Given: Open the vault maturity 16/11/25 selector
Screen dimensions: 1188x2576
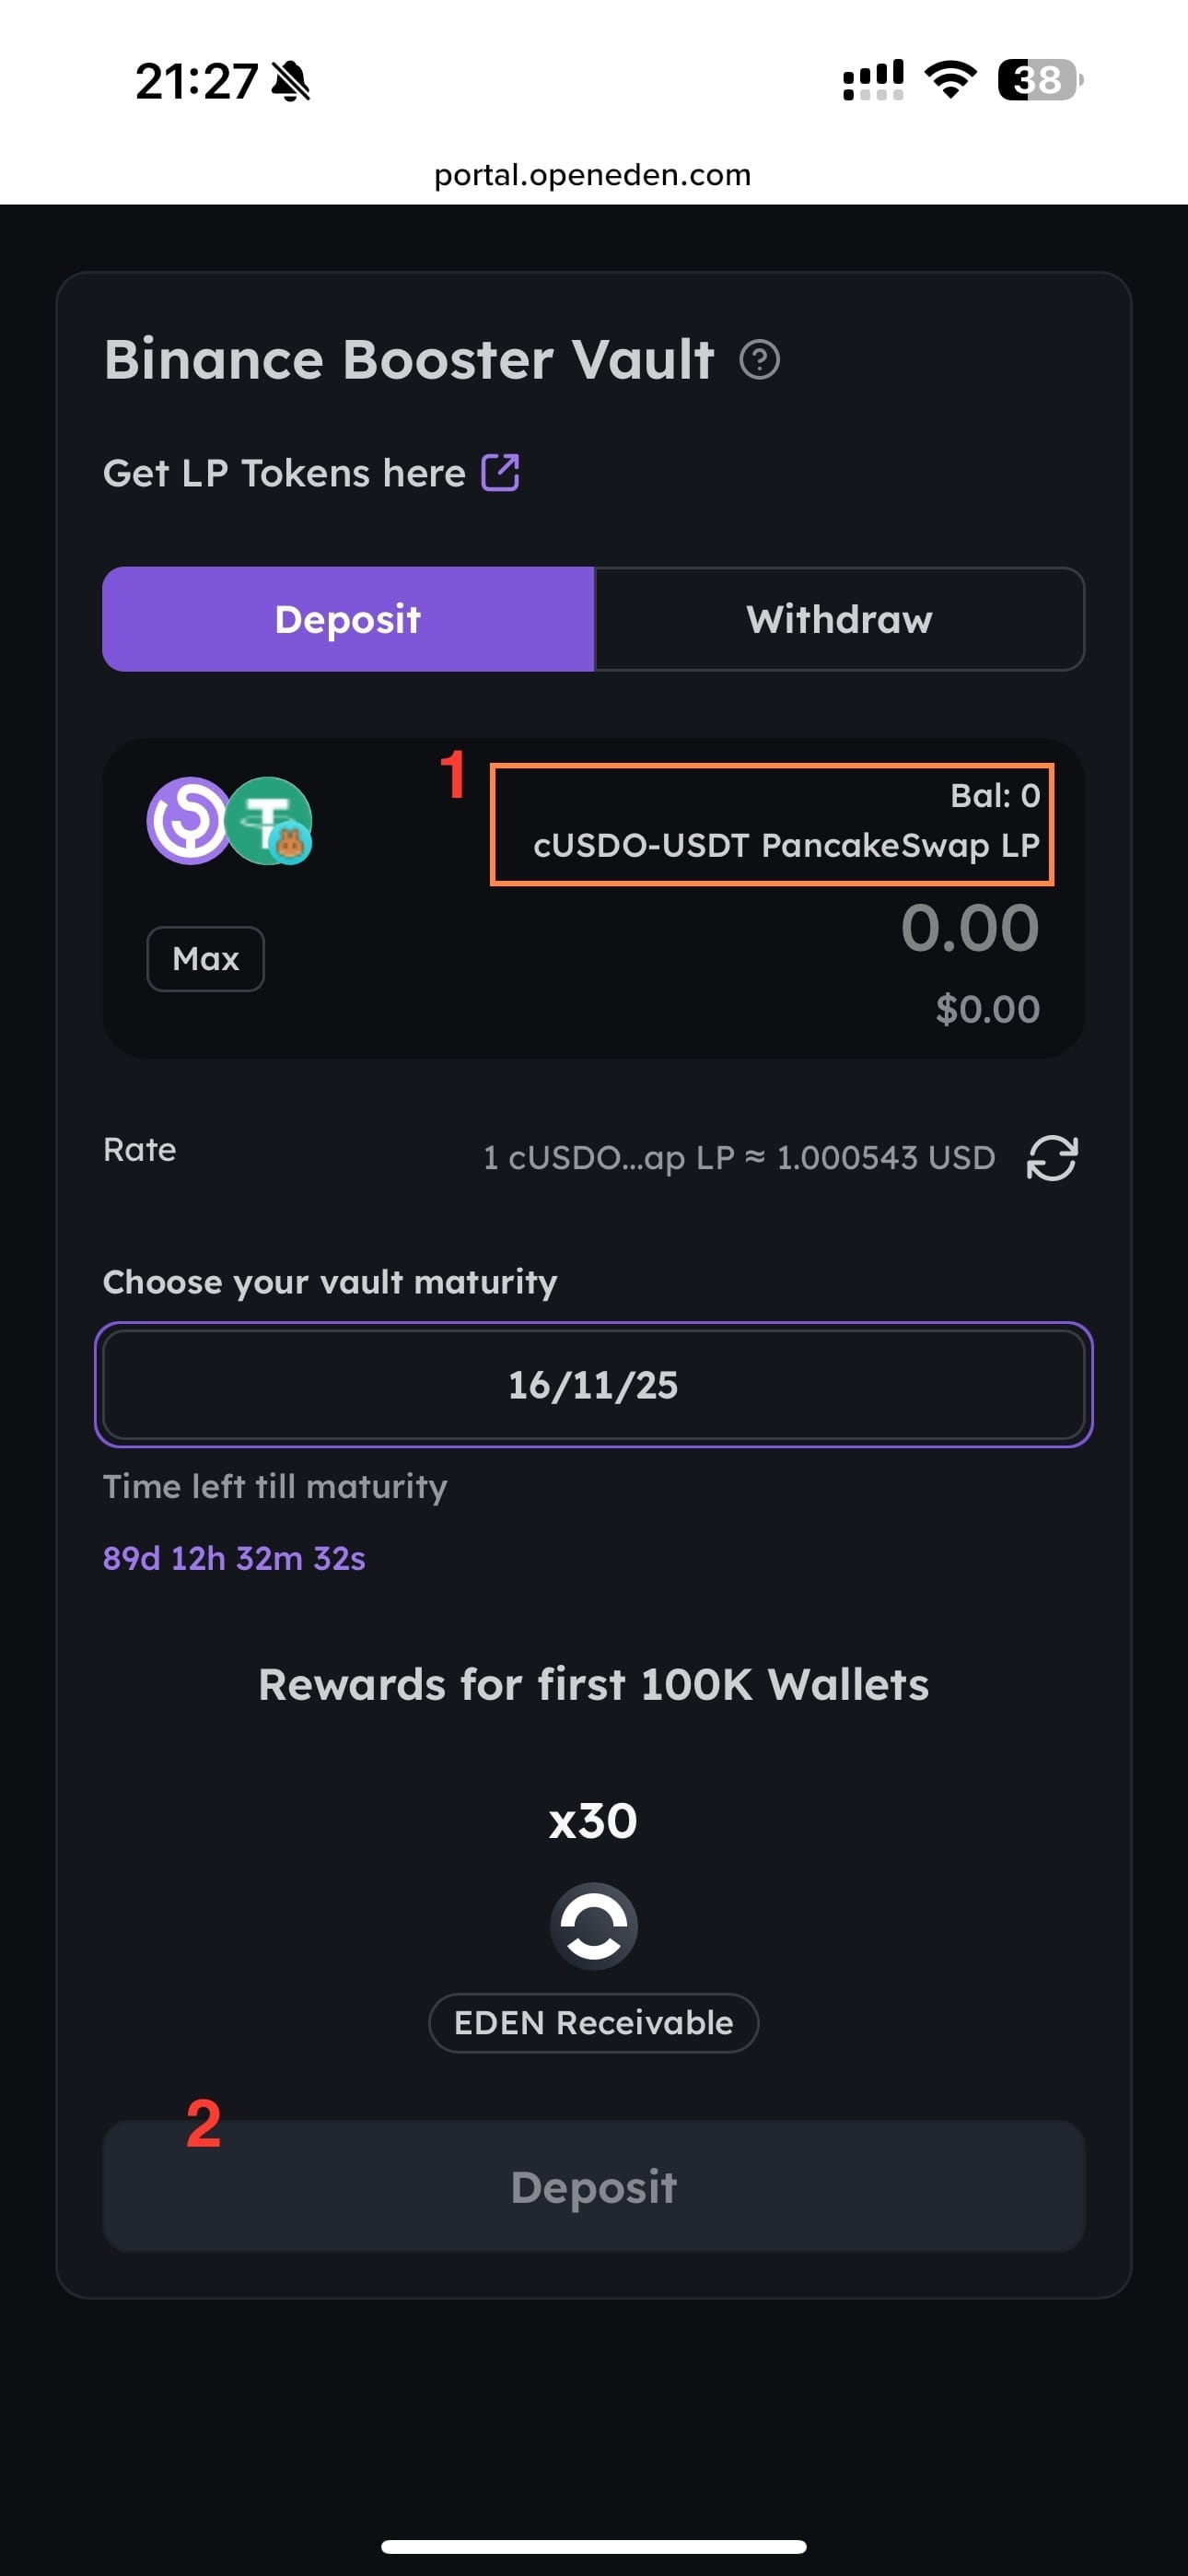Looking at the screenshot, I should [x=593, y=1385].
